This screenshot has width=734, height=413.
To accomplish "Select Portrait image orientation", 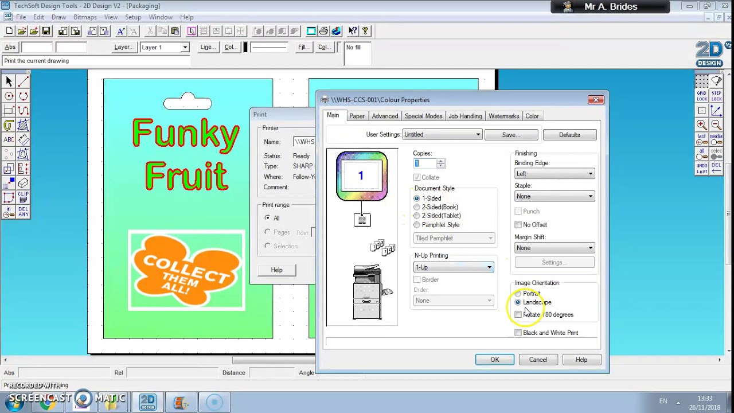I will pos(518,294).
